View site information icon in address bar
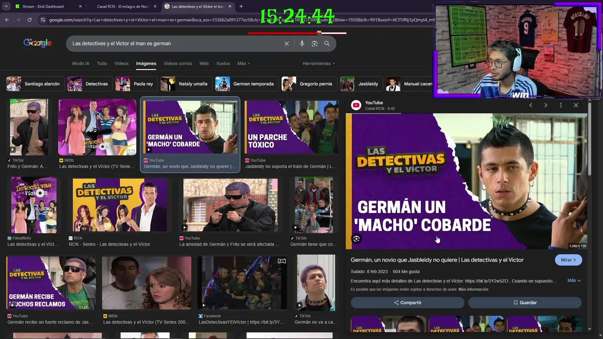 click(43, 20)
